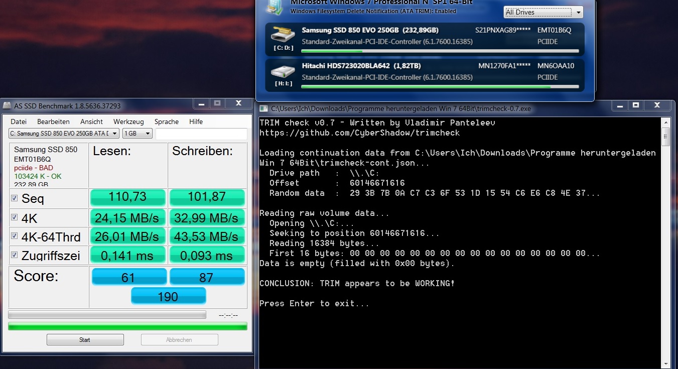Uncheck the Seq benchmark checkbox

pos(15,198)
